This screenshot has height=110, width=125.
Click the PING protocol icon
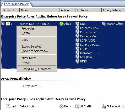(77, 61)
